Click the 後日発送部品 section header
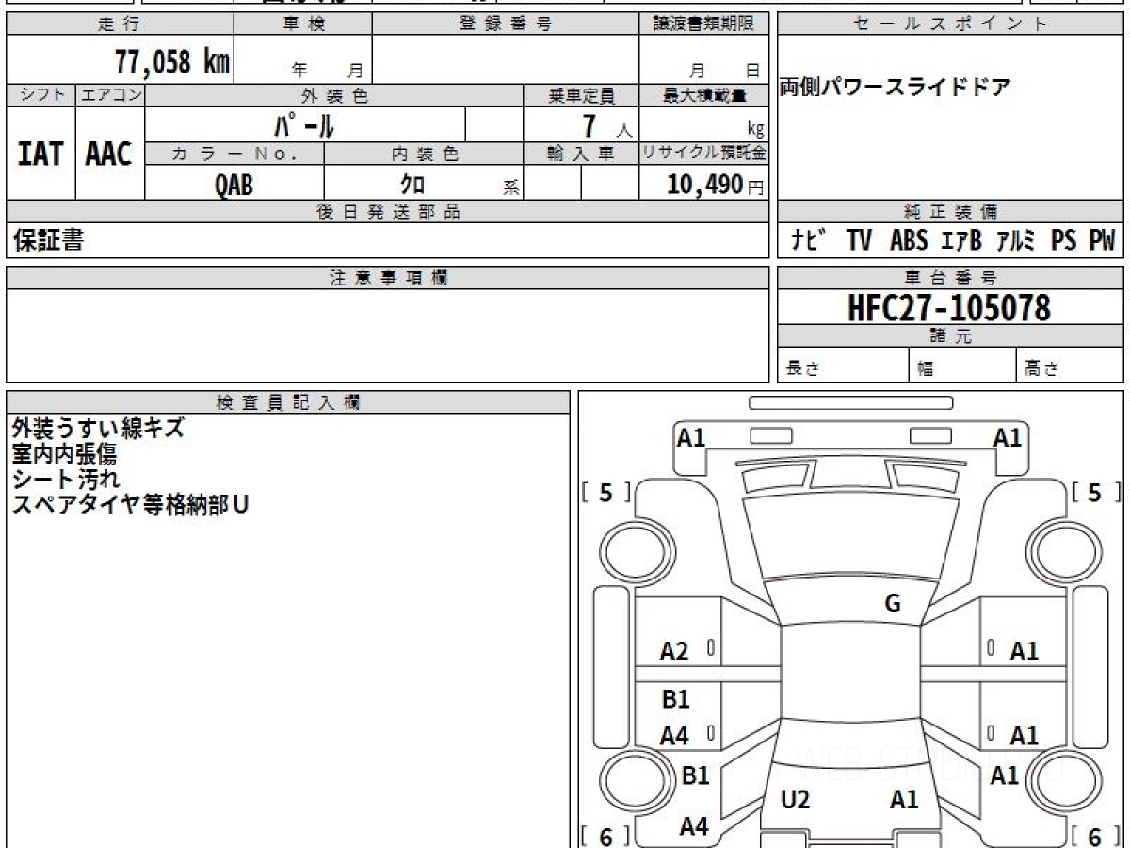Image resolution: width=1130 pixels, height=848 pixels. point(388,212)
